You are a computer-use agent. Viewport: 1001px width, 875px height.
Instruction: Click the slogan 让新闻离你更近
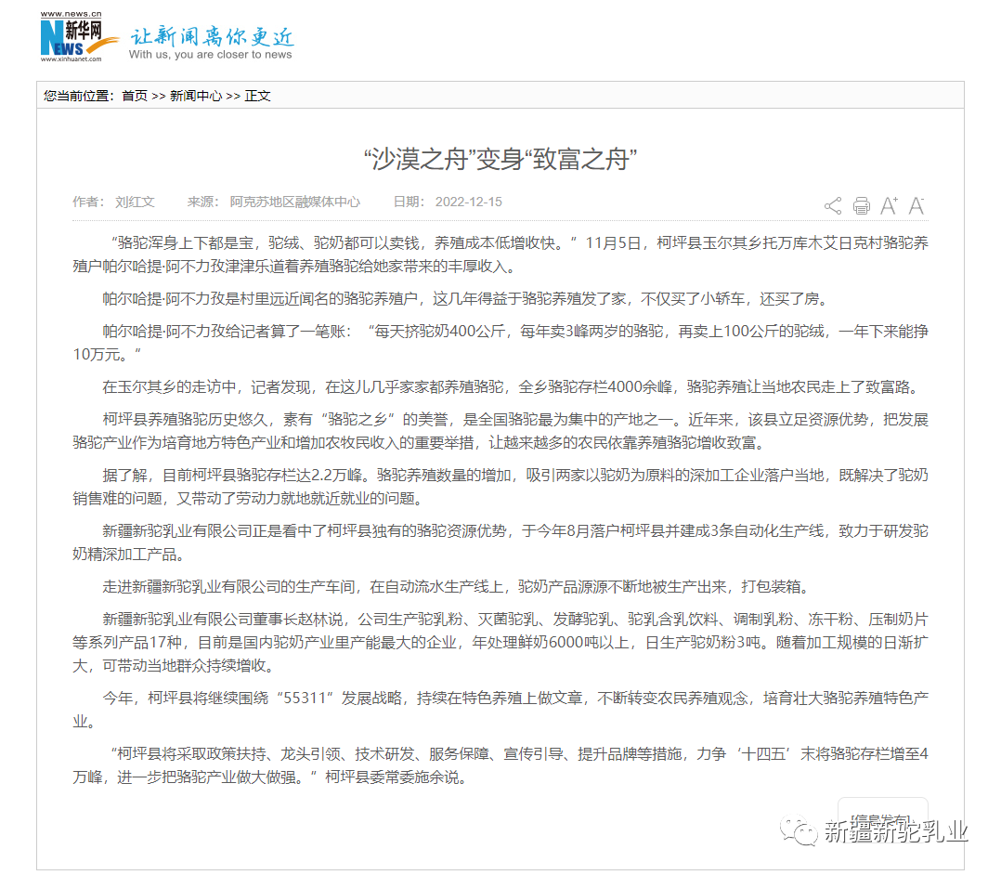coord(212,37)
